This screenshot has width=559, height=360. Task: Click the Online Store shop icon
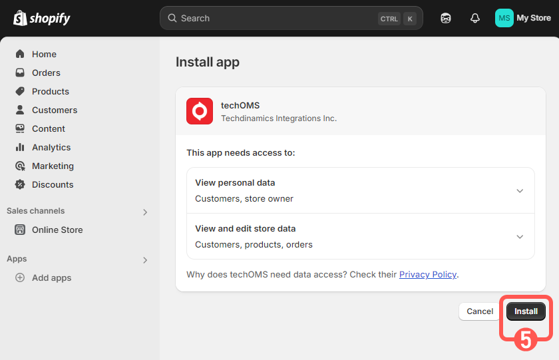[20, 230]
